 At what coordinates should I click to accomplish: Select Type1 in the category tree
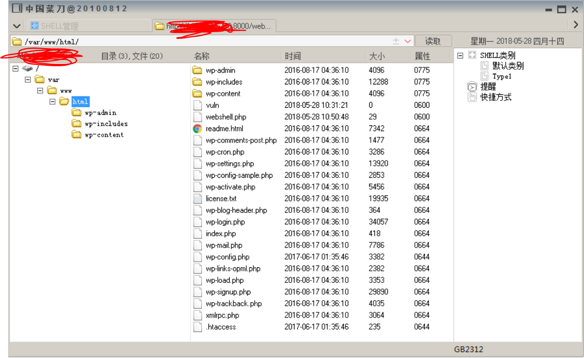(x=502, y=76)
